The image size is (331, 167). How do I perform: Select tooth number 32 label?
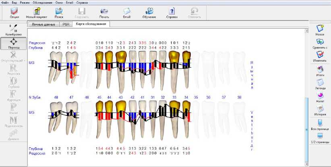[163, 97]
